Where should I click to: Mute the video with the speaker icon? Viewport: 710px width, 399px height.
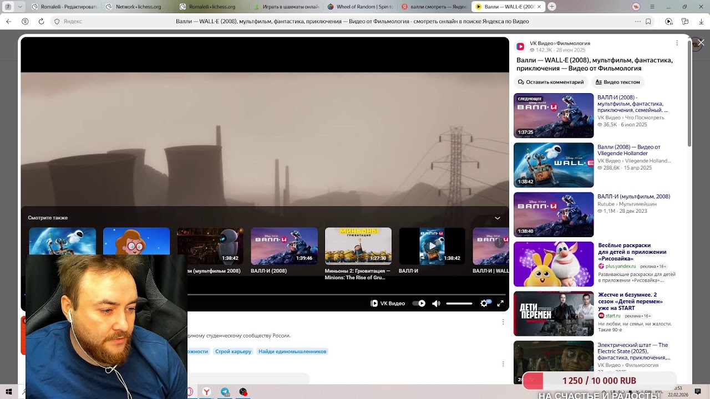pos(436,304)
